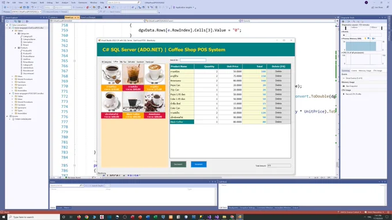392x220 pixels.
Task: Switch to the Locals tab
Action: (59, 207)
